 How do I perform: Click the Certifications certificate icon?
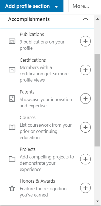[12, 70]
